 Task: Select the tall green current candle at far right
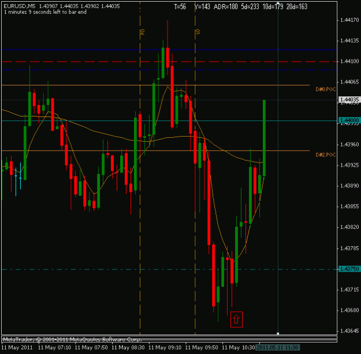(x=264, y=138)
